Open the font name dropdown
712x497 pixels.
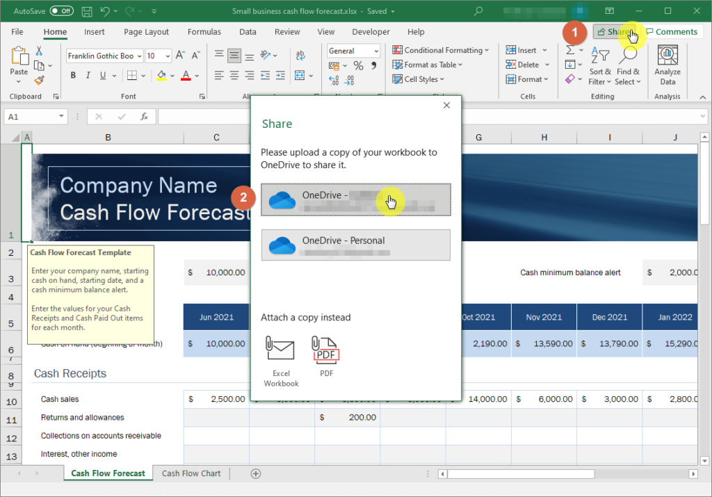pos(139,56)
